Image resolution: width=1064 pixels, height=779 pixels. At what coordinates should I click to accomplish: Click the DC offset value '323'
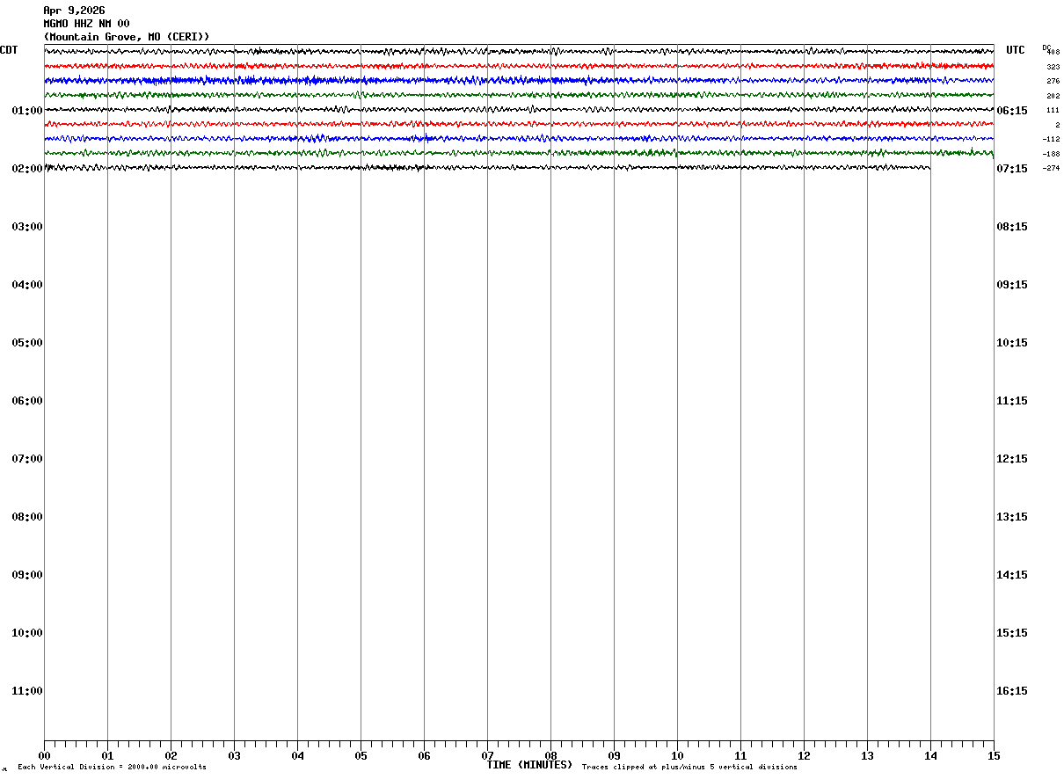click(1053, 67)
